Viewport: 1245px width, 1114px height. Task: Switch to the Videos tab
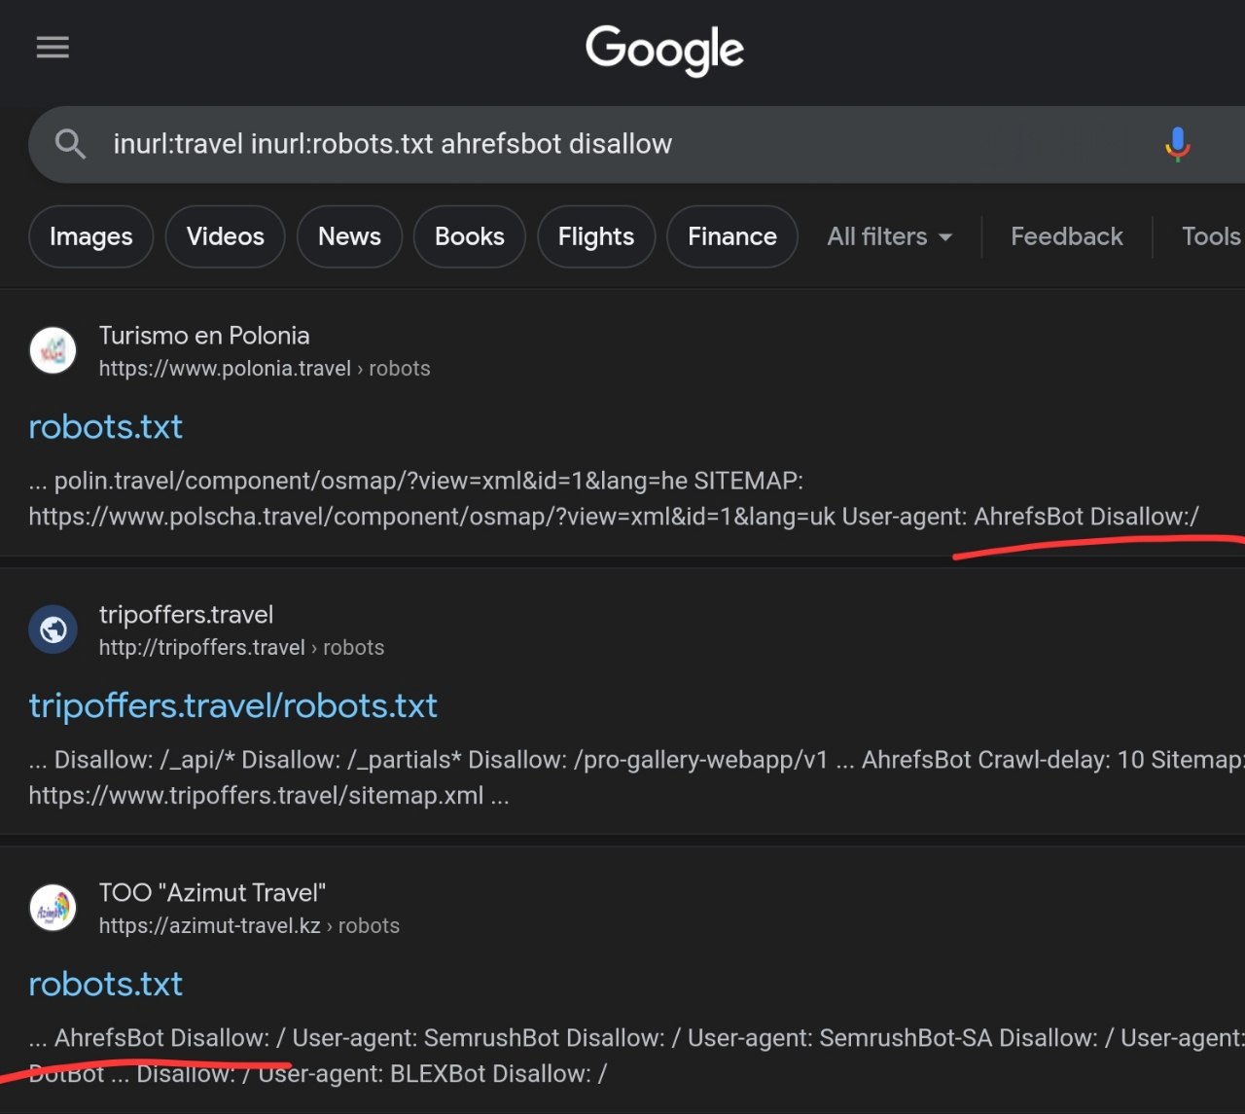(x=225, y=236)
